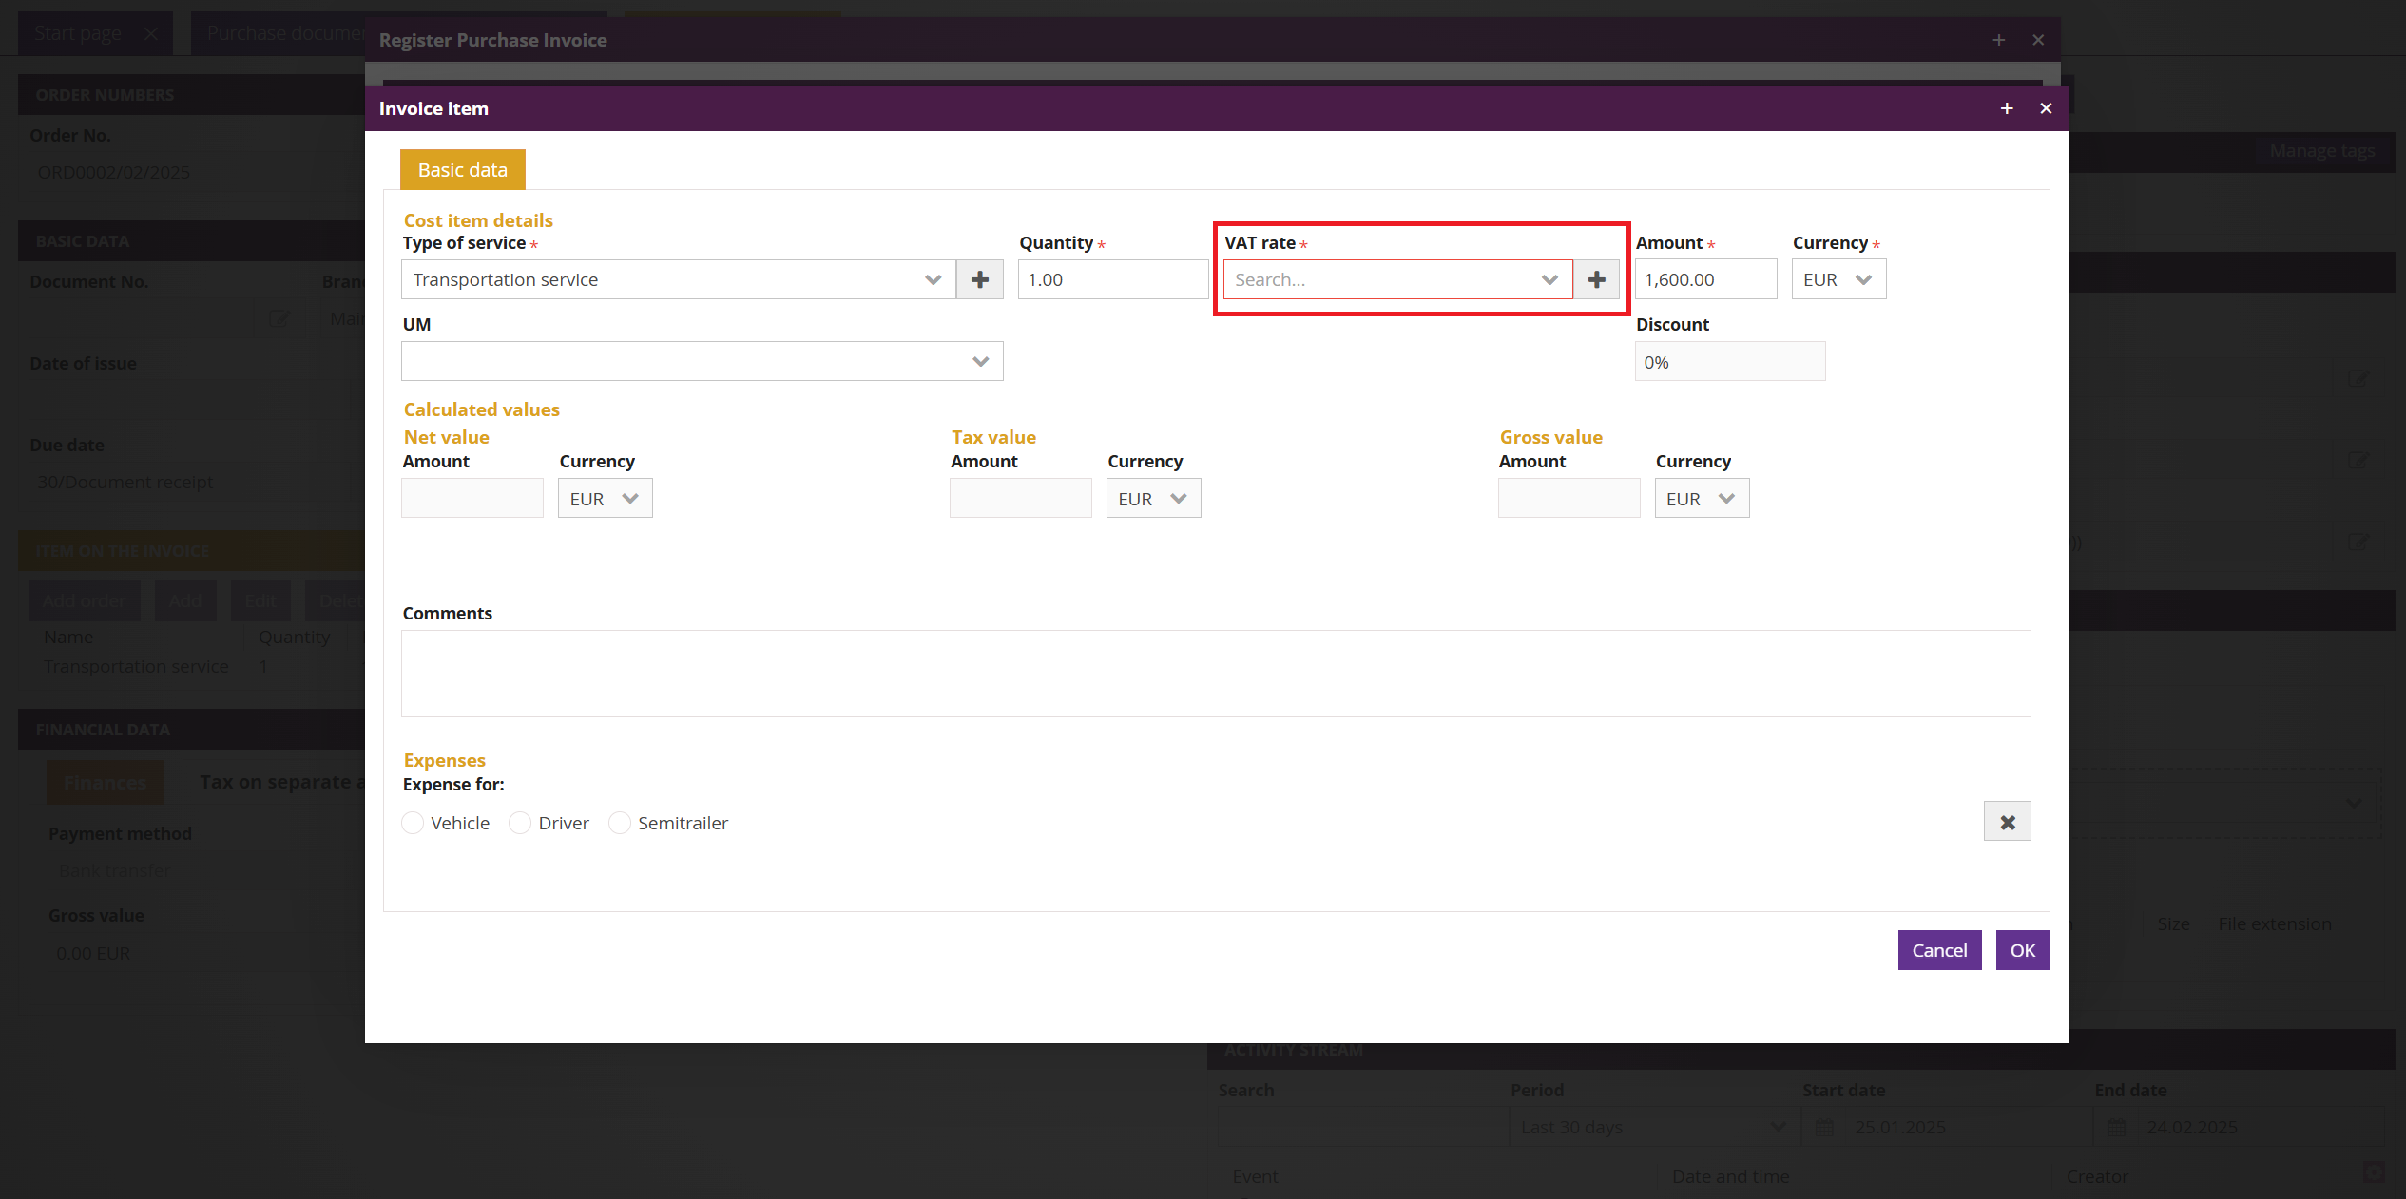Change Currency dropdown next to Amount
This screenshot has height=1199, width=2406.
(1838, 279)
